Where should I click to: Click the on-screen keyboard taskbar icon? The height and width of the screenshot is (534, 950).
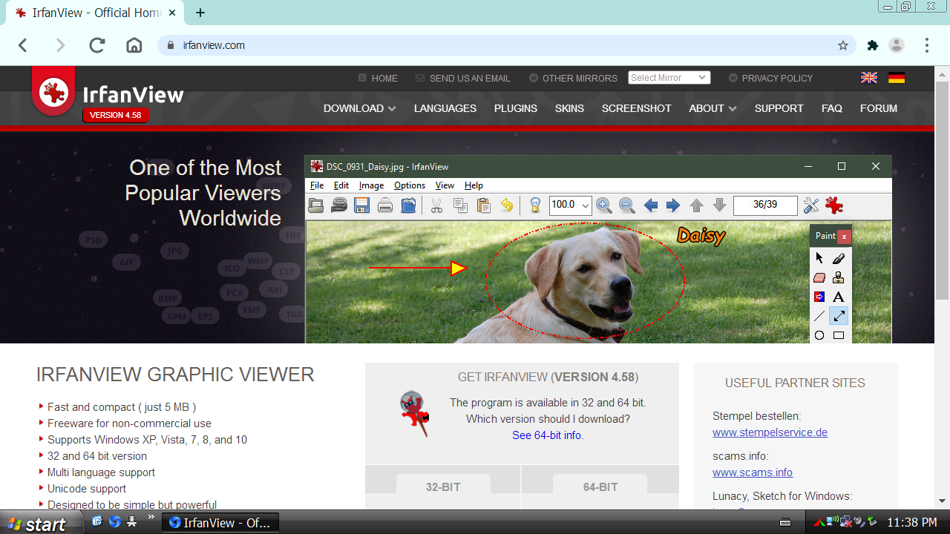coord(786,523)
